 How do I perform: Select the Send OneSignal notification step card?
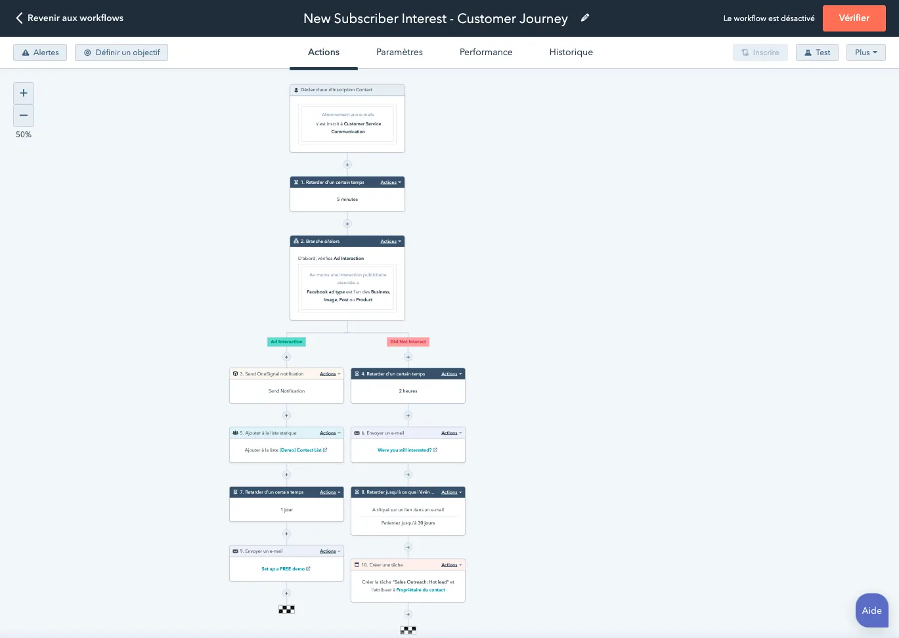click(286, 391)
